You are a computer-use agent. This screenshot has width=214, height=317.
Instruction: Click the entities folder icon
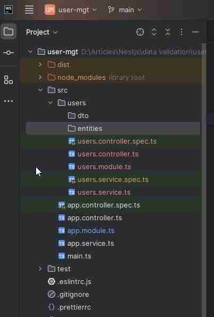click(x=72, y=128)
